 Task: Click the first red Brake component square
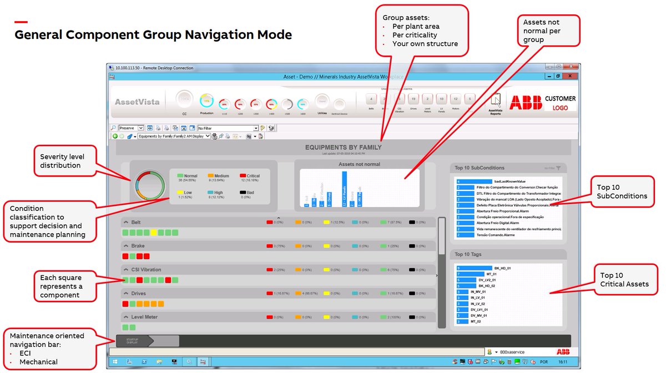click(x=125, y=256)
